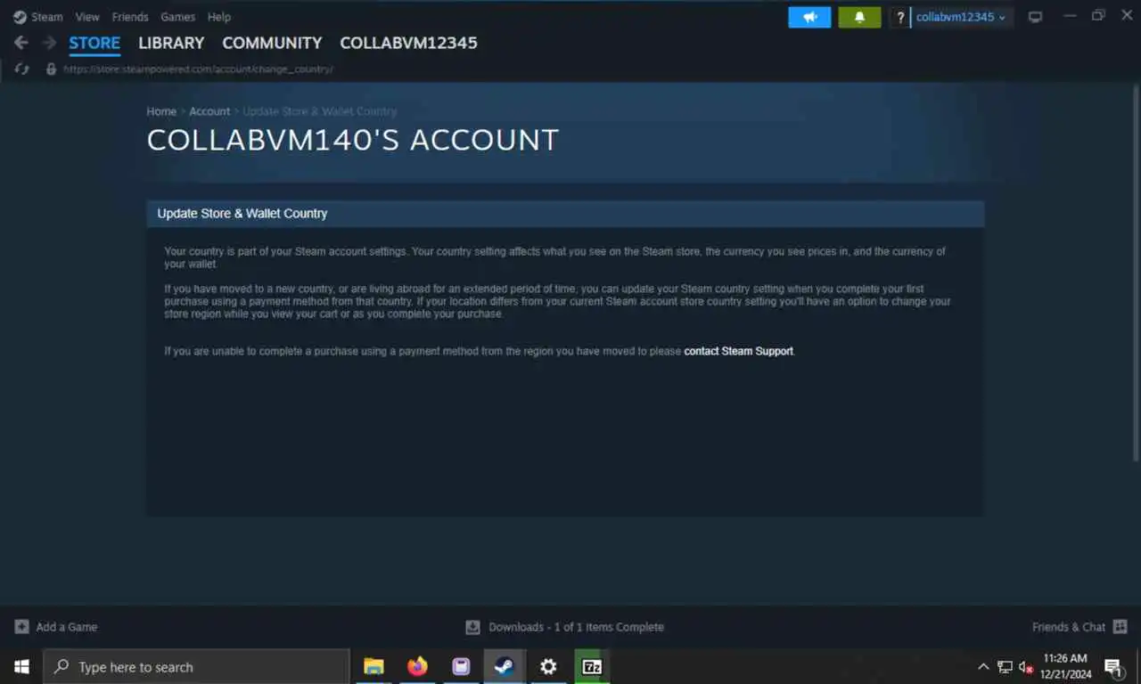Go to the Account breadcrumb link

click(209, 111)
